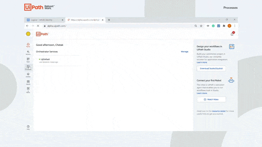Open Chrome three-dot menu
The width and height of the screenshot is (262, 147).
(235, 26)
